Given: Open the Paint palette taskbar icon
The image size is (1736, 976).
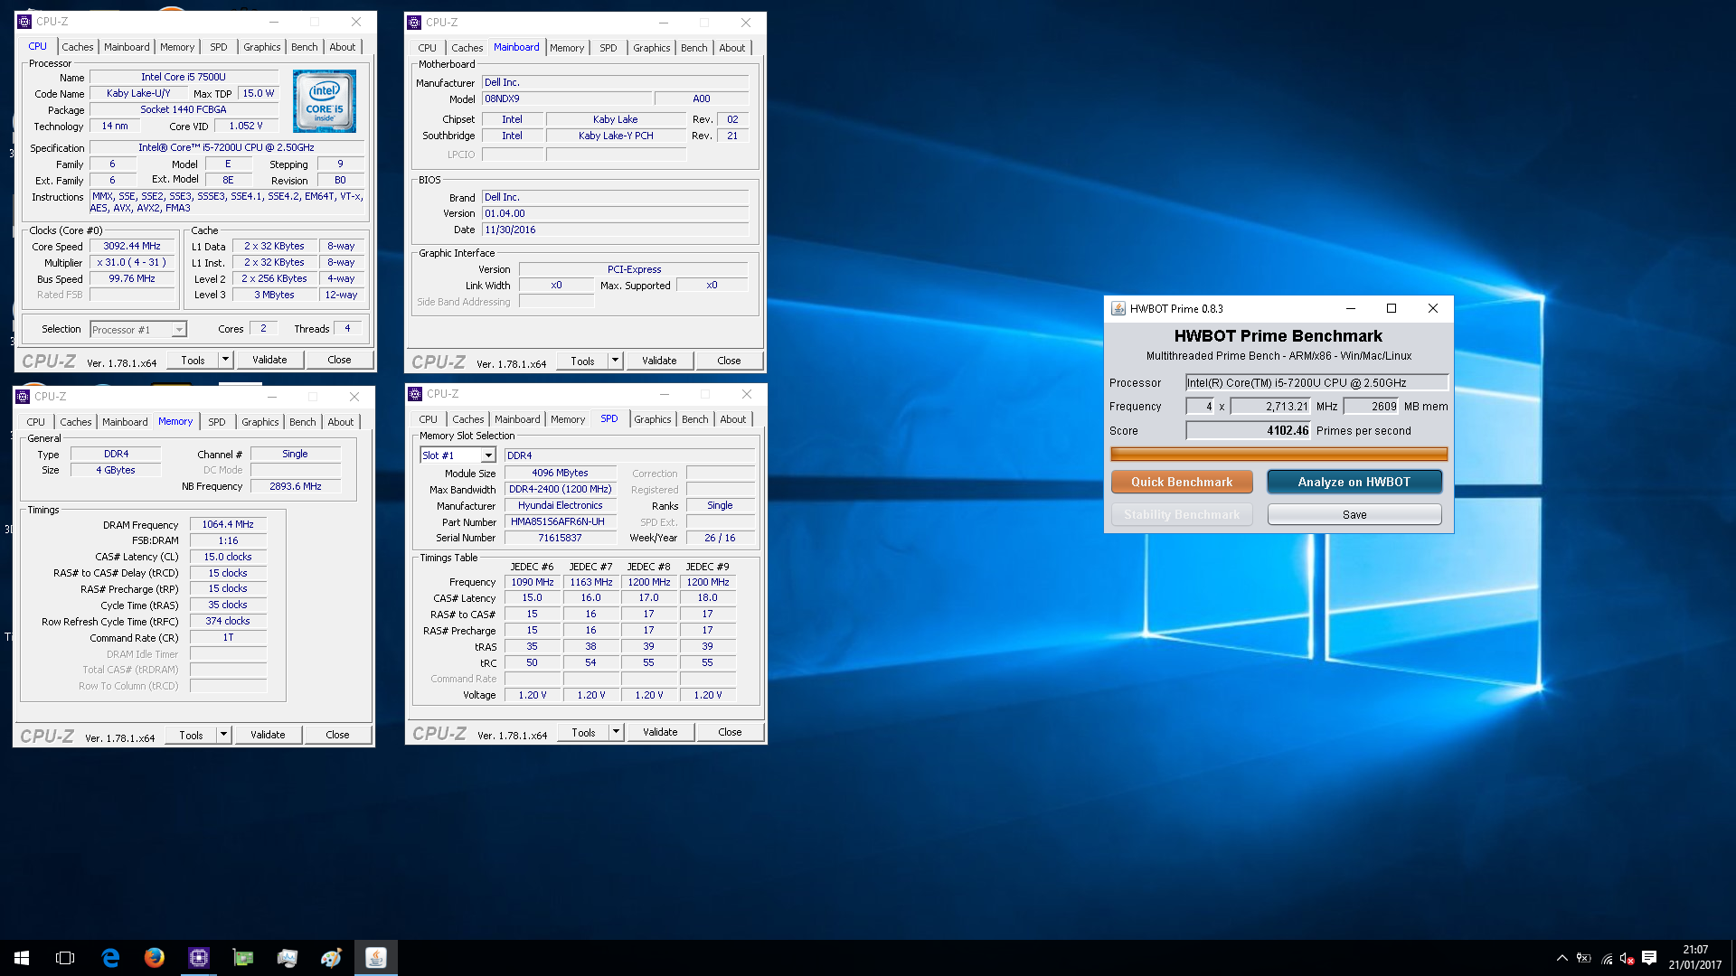Looking at the screenshot, I should (332, 958).
